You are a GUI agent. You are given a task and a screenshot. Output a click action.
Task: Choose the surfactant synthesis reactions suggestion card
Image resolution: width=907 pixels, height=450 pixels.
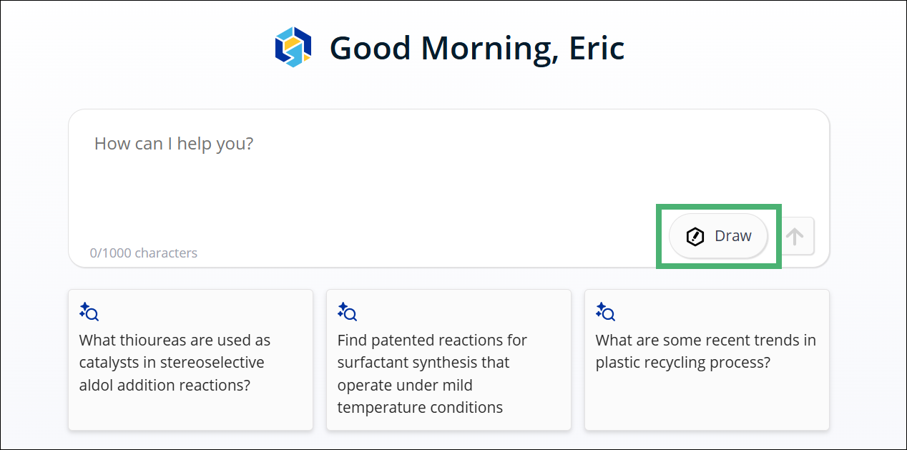click(448, 360)
